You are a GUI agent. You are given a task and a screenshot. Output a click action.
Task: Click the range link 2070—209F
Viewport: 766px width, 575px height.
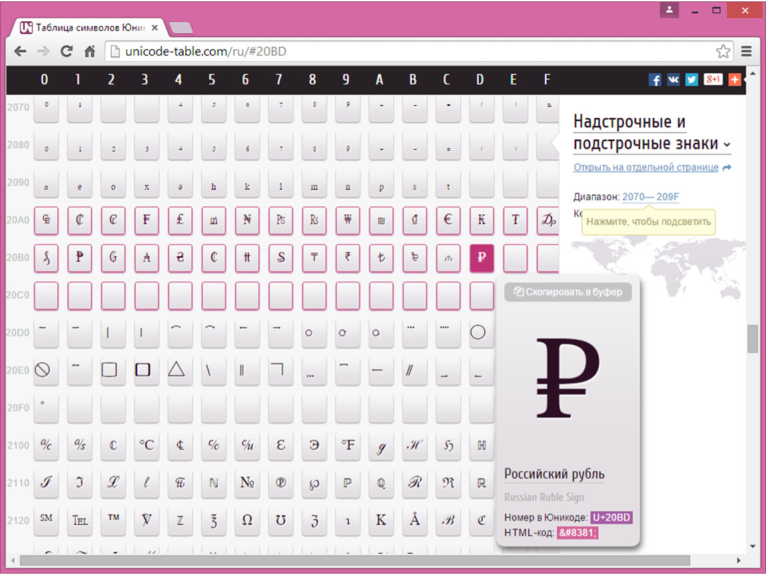pyautogui.click(x=650, y=197)
